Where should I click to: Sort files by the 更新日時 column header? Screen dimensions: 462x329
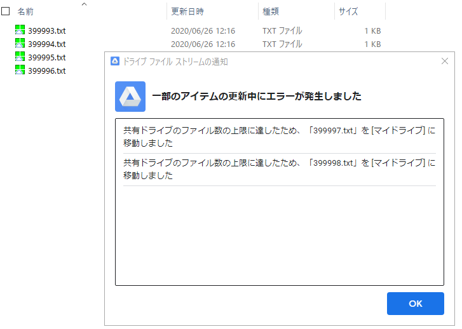tap(187, 11)
